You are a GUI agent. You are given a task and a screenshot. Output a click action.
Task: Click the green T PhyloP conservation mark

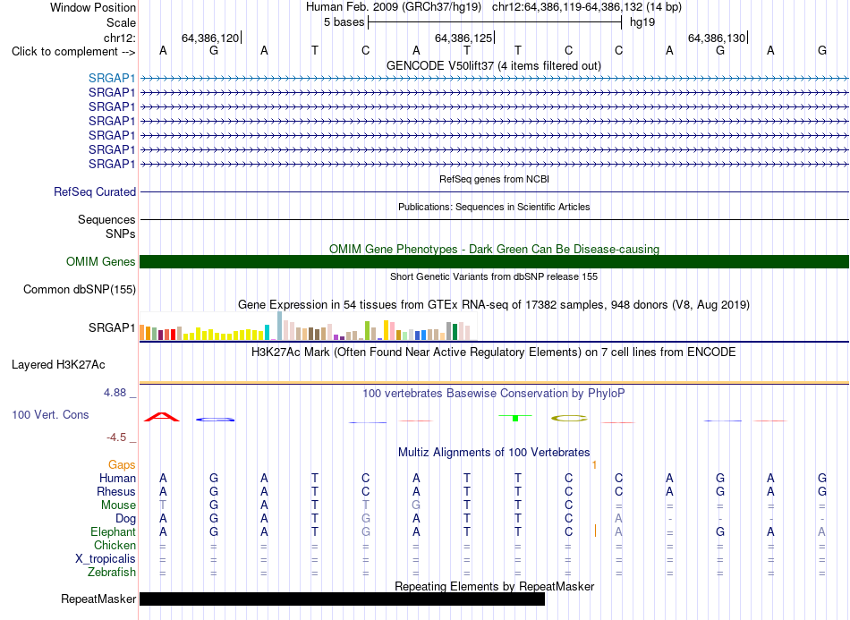515,417
